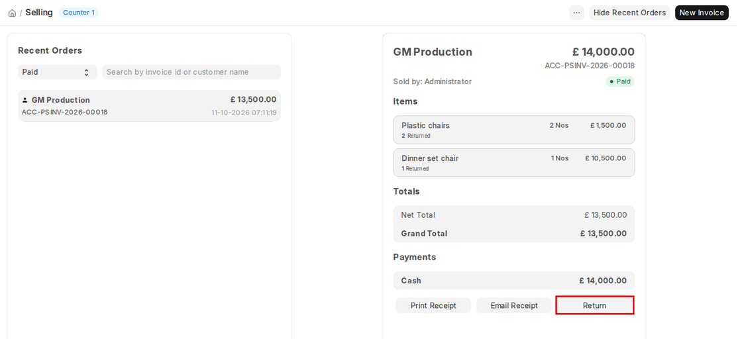Image resolution: width=742 pixels, height=339 pixels.
Task: Click the Email Receipt button
Action: coord(514,305)
